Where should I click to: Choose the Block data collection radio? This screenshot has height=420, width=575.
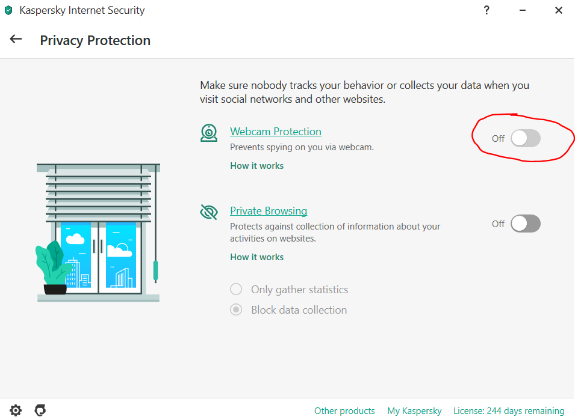[x=236, y=310]
